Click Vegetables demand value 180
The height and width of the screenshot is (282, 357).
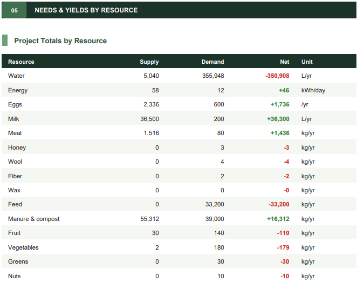(x=219, y=247)
